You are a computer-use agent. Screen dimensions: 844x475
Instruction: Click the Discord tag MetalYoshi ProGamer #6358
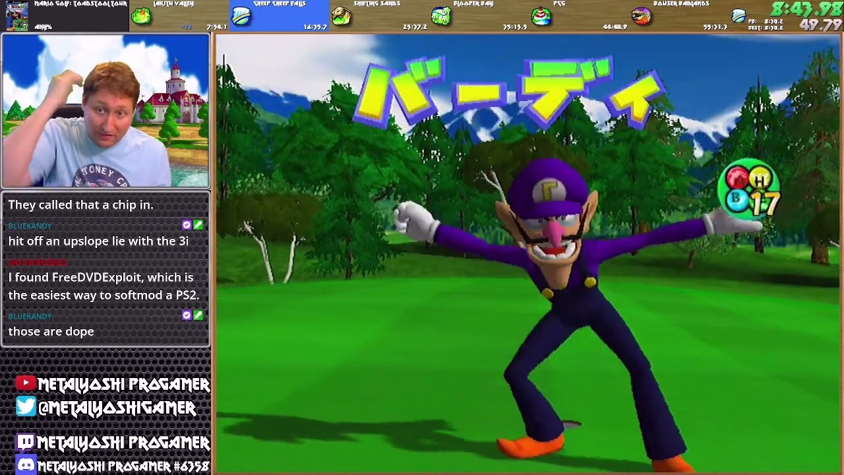tap(123, 466)
